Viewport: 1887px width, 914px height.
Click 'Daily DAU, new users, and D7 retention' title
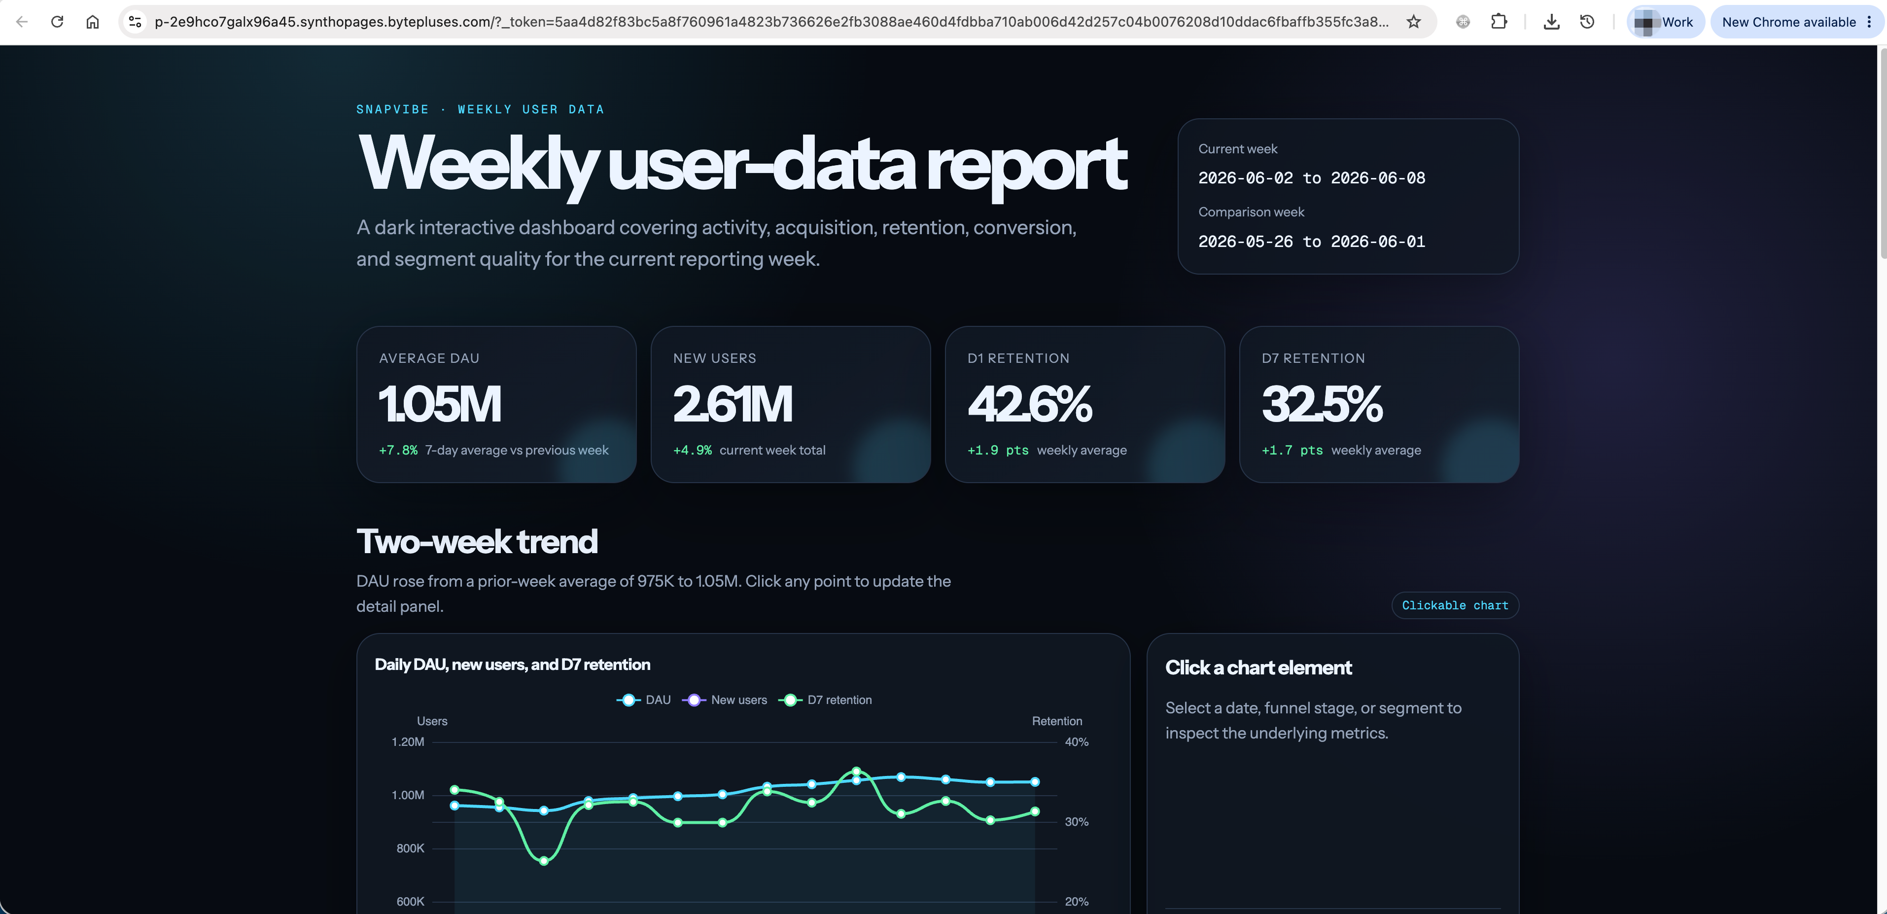coord(512,665)
